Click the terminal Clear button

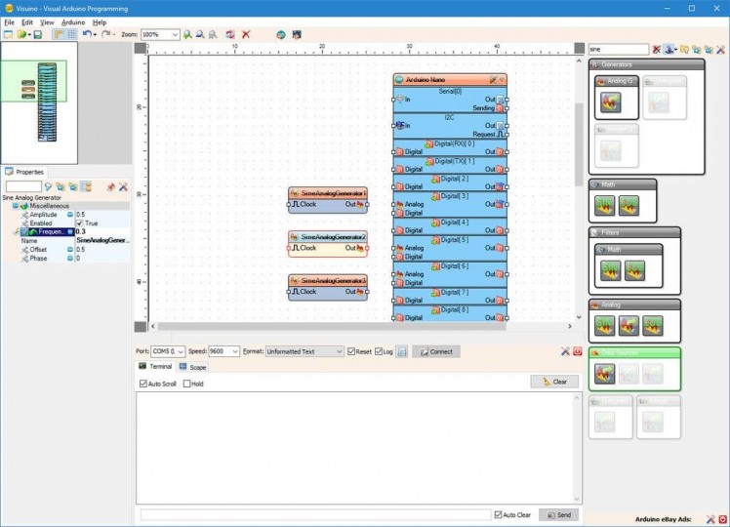click(554, 382)
